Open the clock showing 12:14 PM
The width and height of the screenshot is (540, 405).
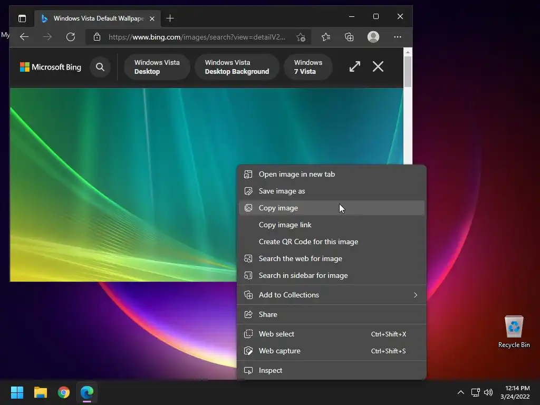point(515,392)
